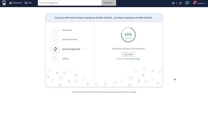This screenshot has height=117, width=208.
Task: Click the "Initializing" step label
Action: 67,30
